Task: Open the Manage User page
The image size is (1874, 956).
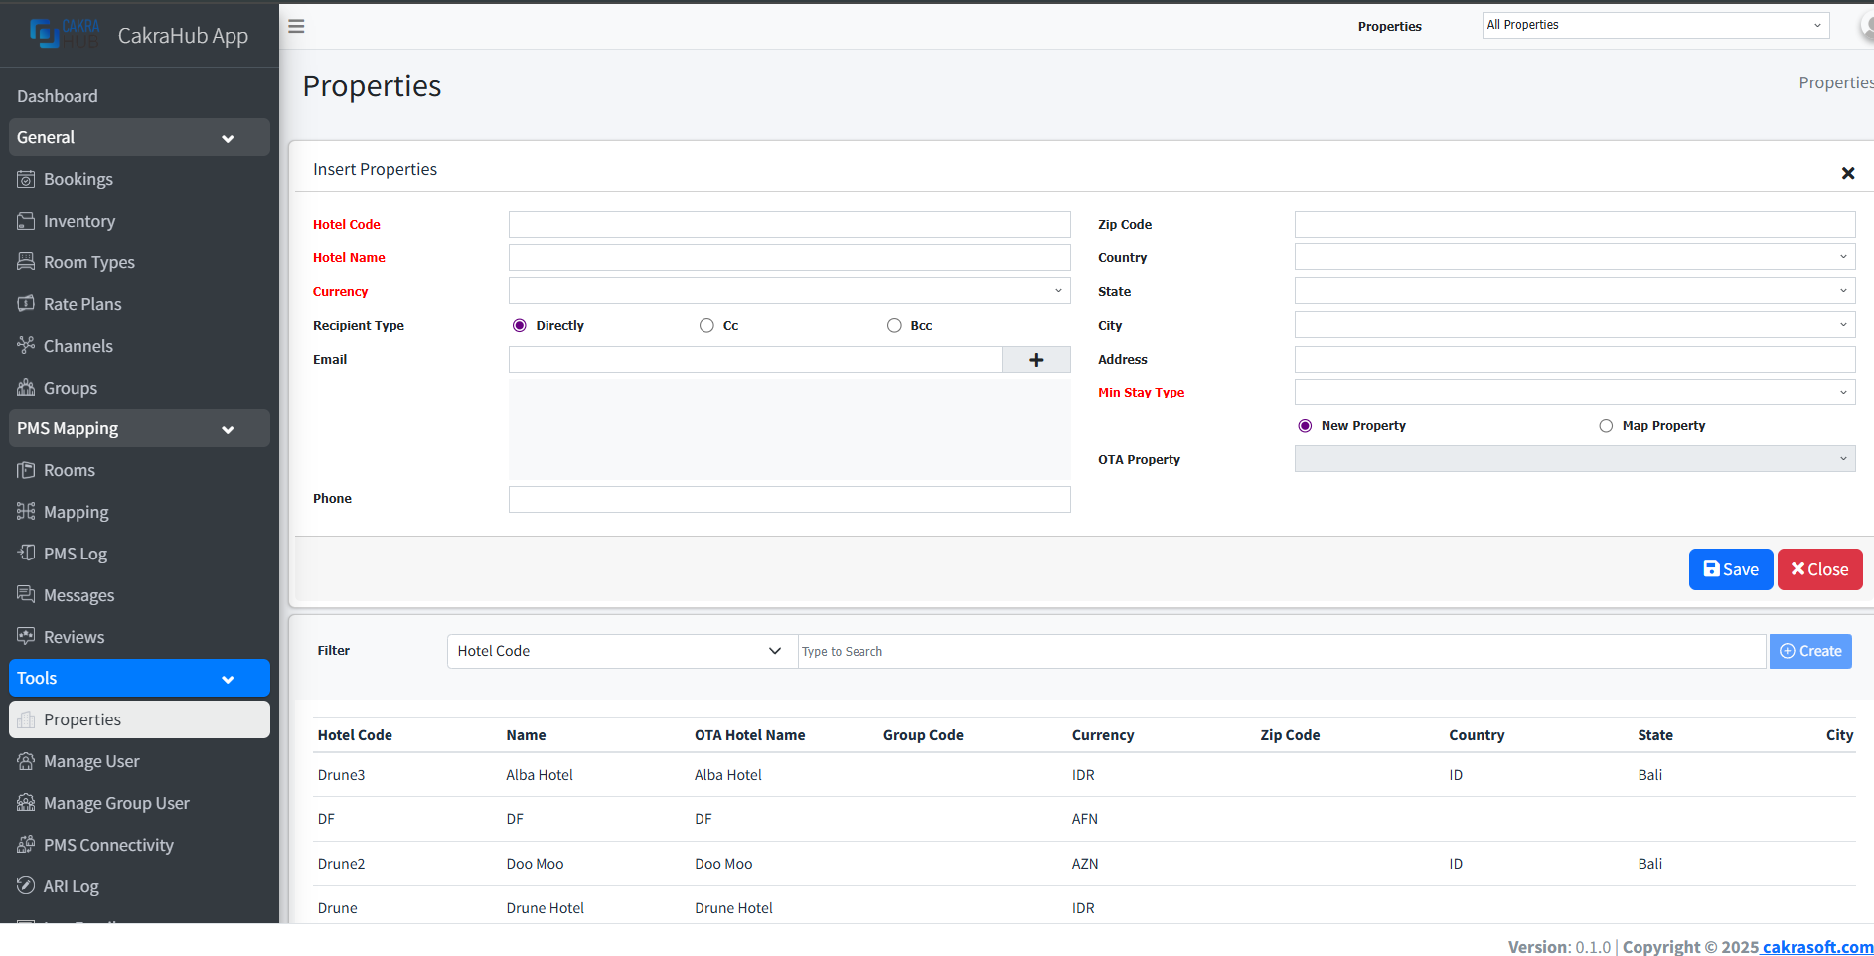Action: click(91, 761)
